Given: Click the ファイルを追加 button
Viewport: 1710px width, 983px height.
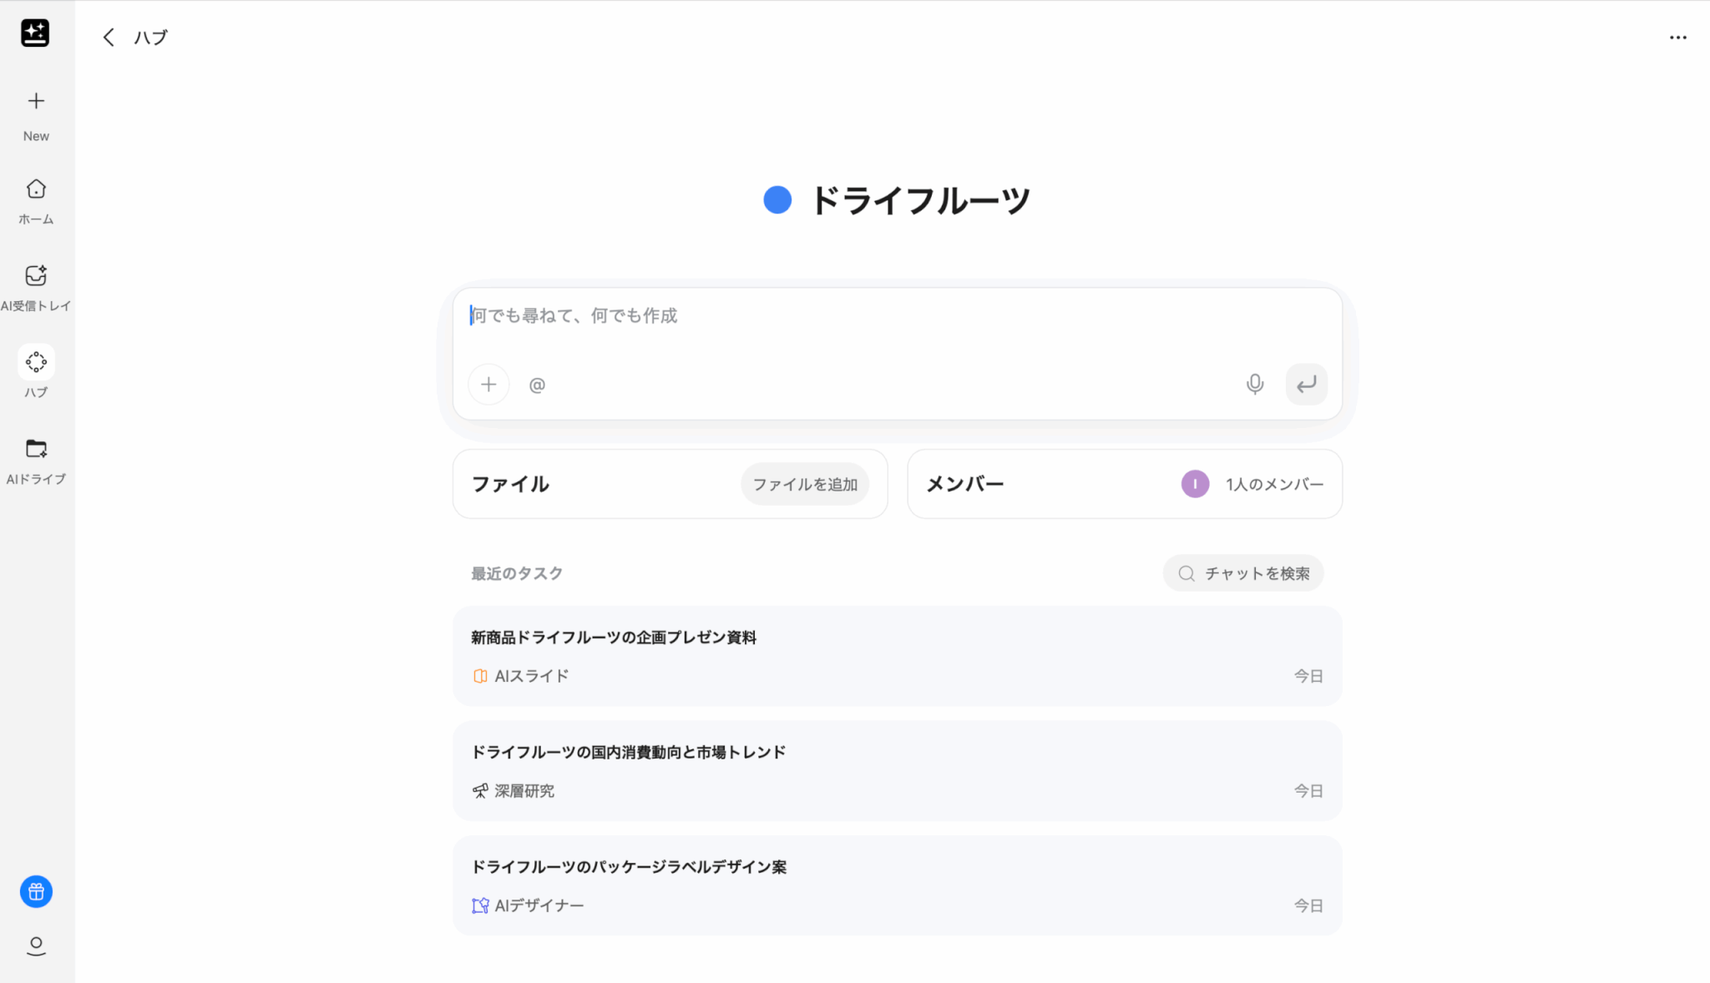Looking at the screenshot, I should pyautogui.click(x=804, y=484).
